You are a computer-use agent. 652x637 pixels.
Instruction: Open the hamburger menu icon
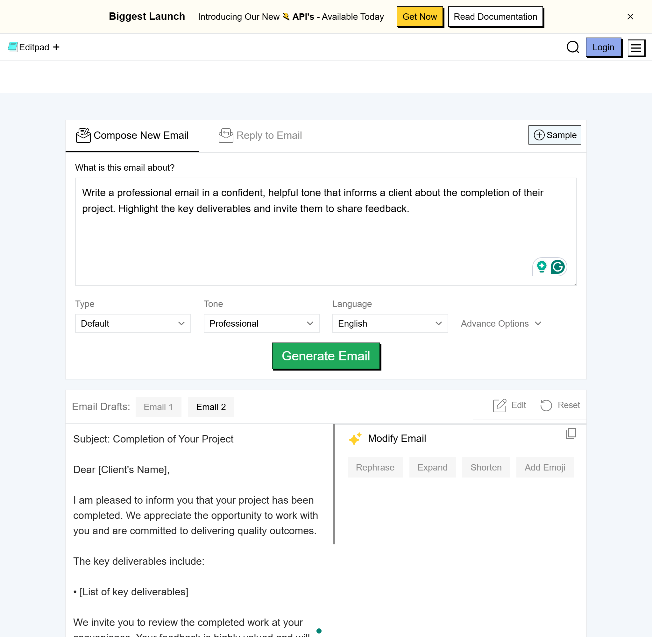pyautogui.click(x=636, y=48)
